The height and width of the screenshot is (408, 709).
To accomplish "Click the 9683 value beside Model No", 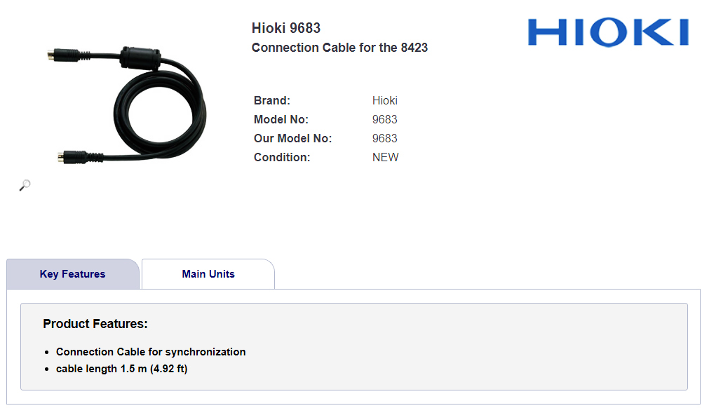I will [x=385, y=119].
